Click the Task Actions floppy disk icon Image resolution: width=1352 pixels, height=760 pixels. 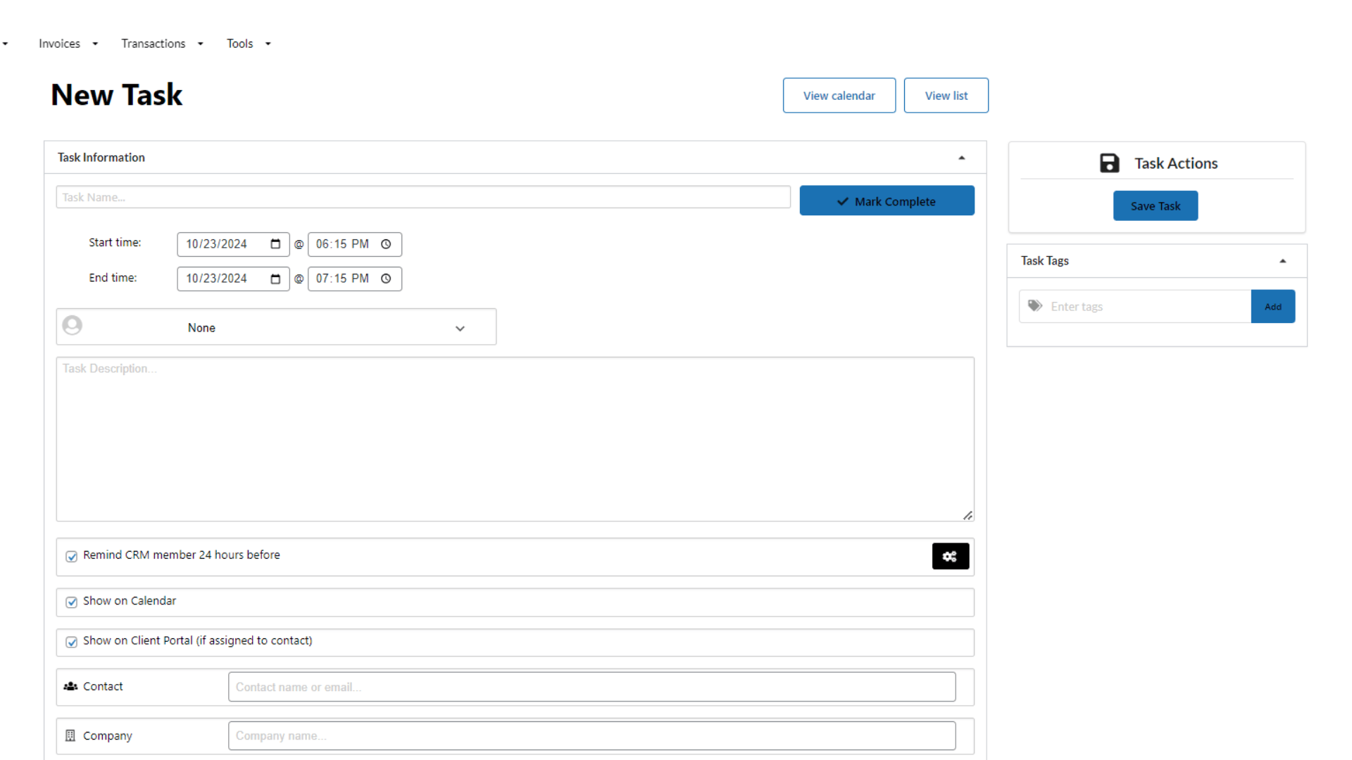(1109, 163)
